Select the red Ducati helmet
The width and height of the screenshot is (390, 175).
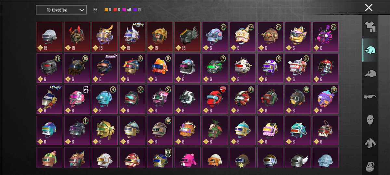click(x=215, y=99)
